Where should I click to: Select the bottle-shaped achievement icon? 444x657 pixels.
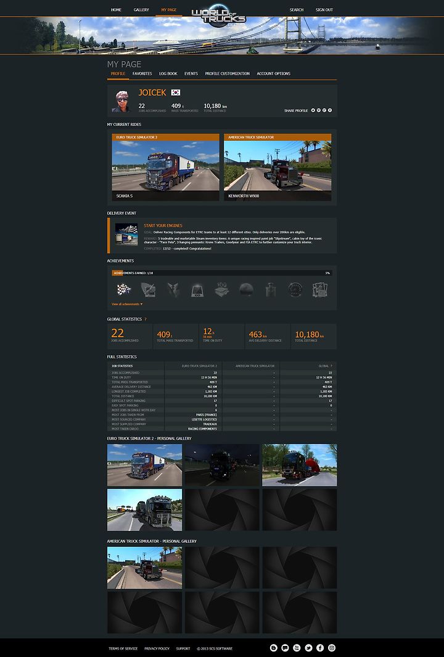pyautogui.click(x=271, y=289)
